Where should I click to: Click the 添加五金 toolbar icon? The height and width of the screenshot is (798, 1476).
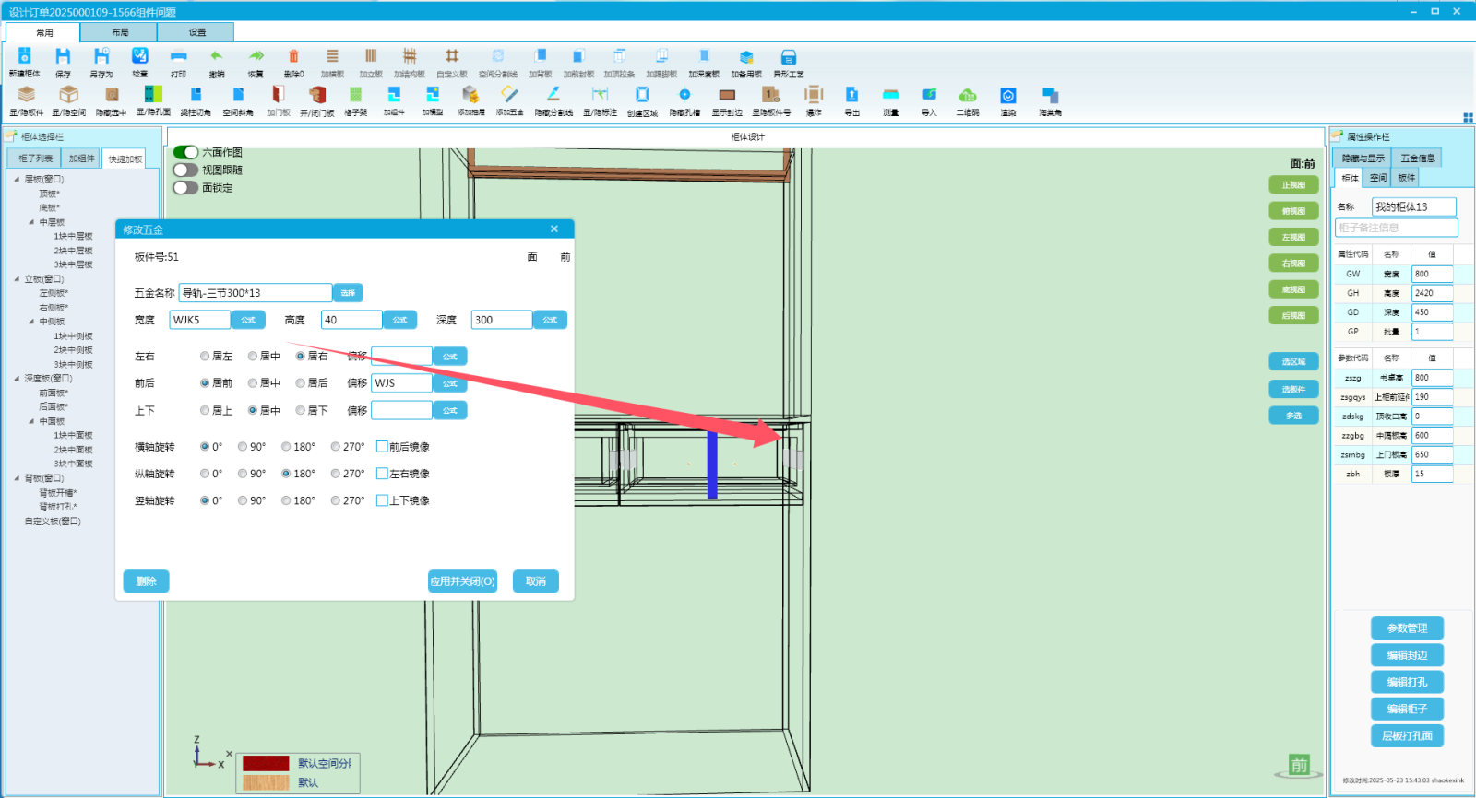(509, 95)
